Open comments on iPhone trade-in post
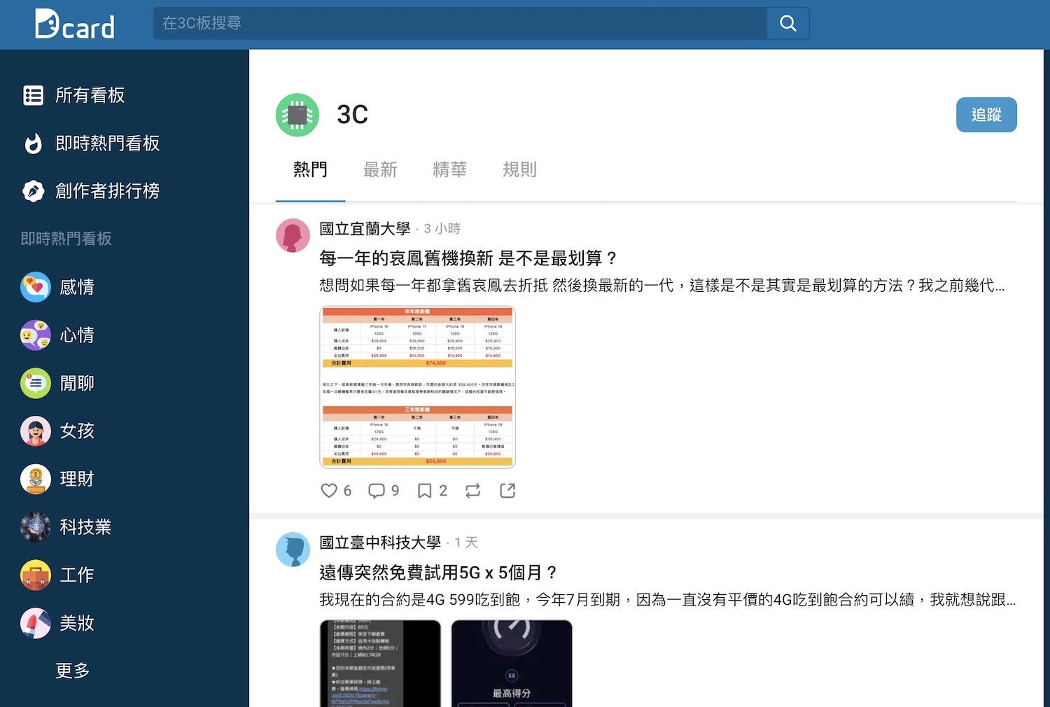This screenshot has width=1050, height=707. (377, 491)
